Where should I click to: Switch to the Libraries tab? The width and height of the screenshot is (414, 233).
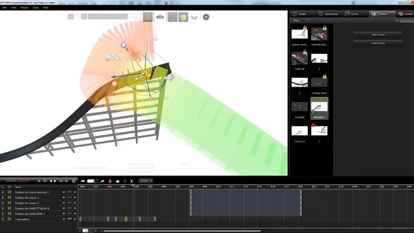(x=406, y=14)
